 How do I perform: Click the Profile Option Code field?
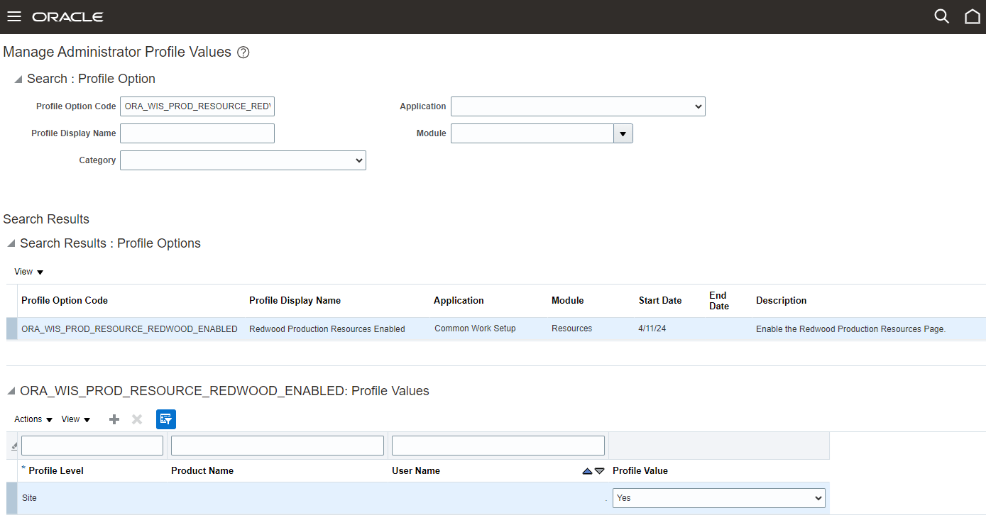click(x=197, y=106)
